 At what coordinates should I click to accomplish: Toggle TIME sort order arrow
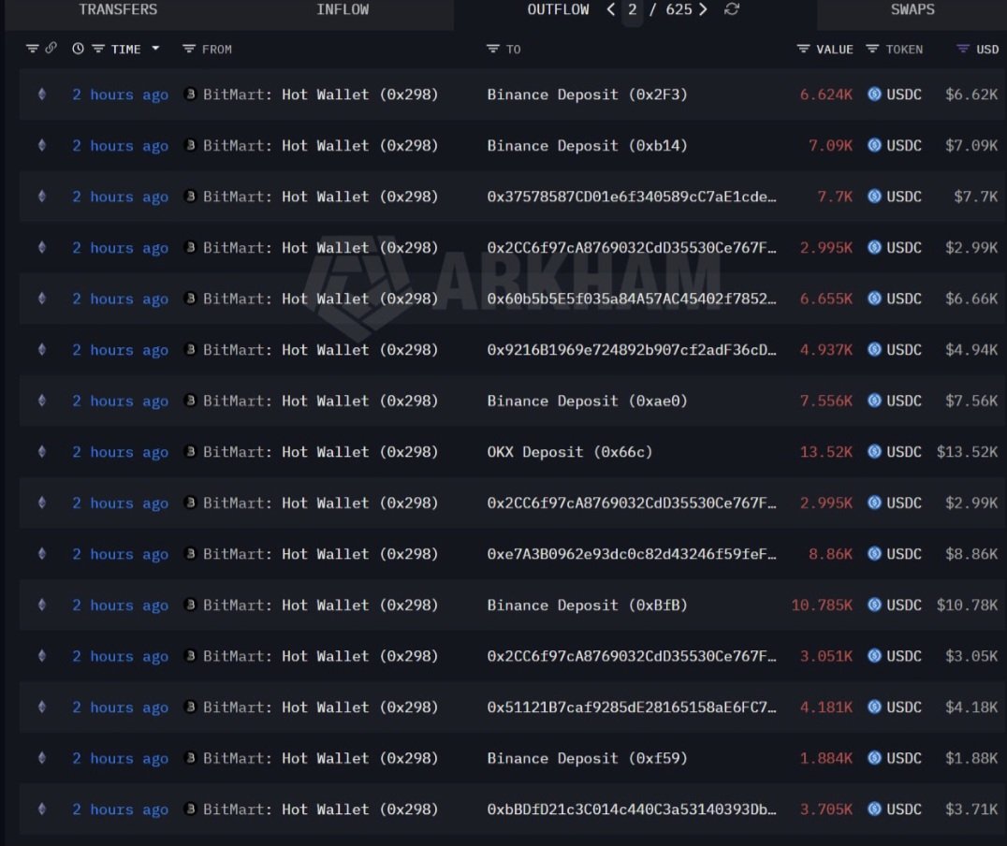tap(155, 48)
